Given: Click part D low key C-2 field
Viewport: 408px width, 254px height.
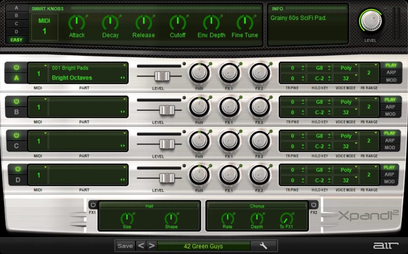Looking at the screenshot, I should click(319, 181).
